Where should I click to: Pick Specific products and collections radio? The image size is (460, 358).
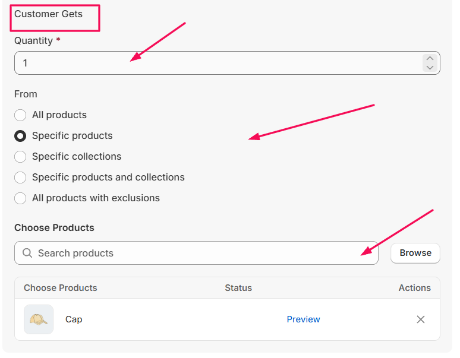[x=20, y=178]
